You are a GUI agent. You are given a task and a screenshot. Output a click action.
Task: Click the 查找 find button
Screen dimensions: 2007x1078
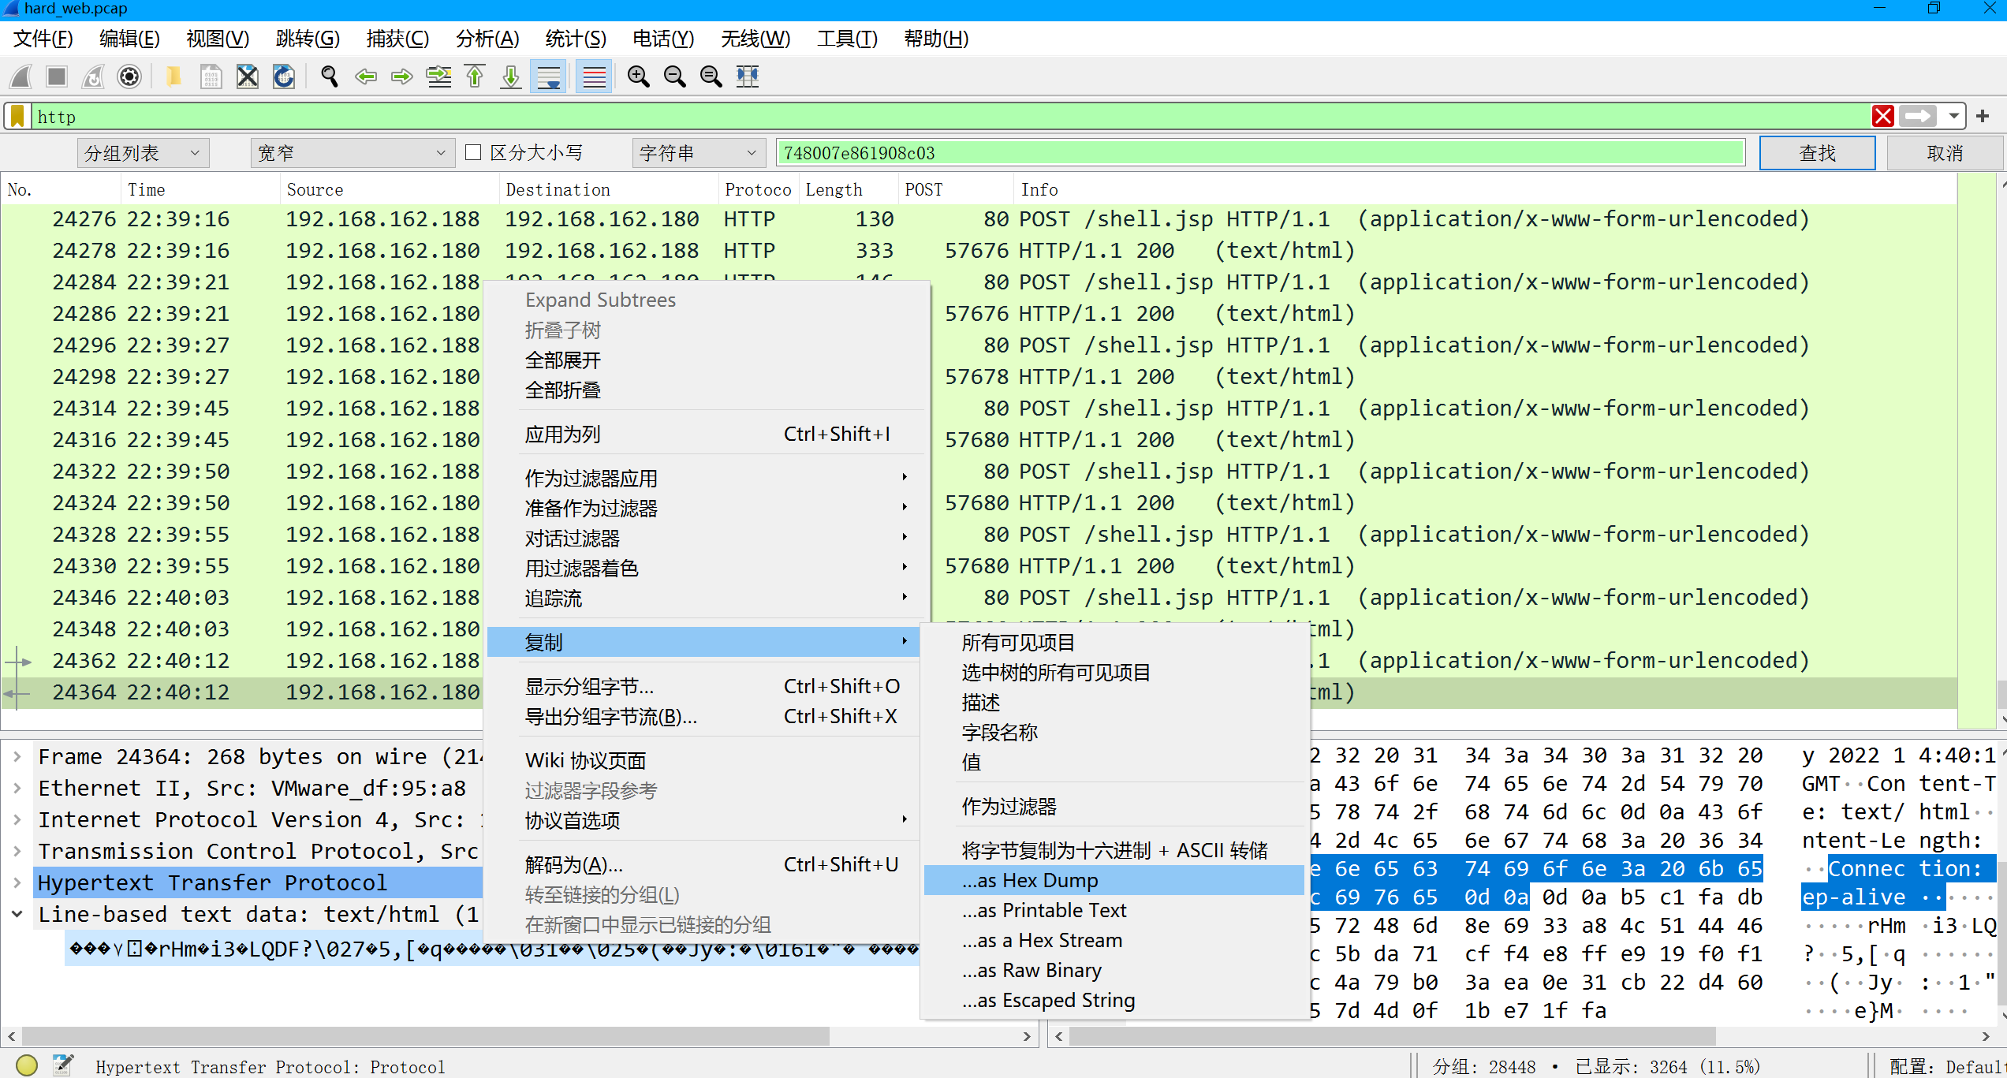point(1816,153)
